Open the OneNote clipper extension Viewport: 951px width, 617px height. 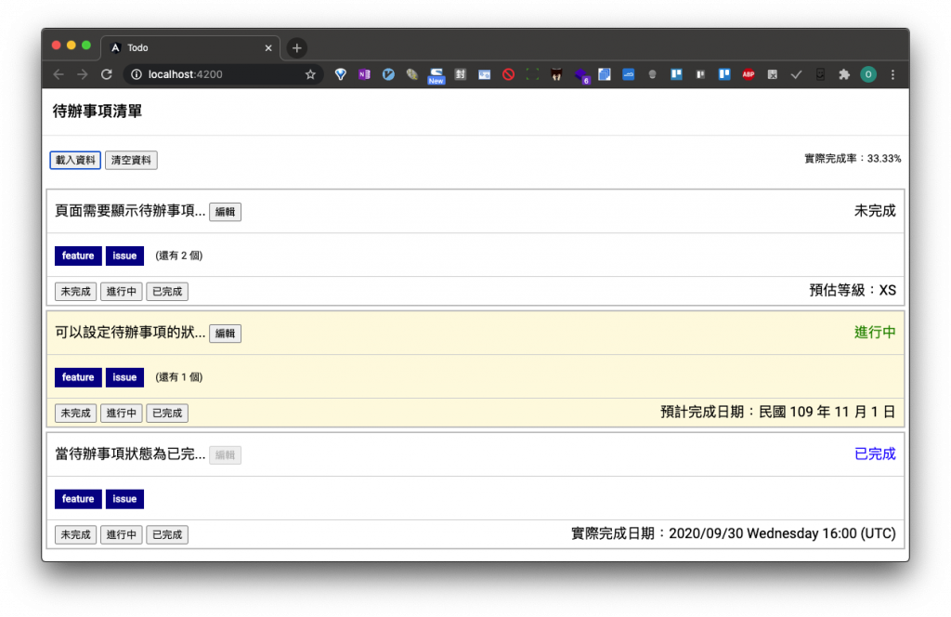pyautogui.click(x=364, y=74)
